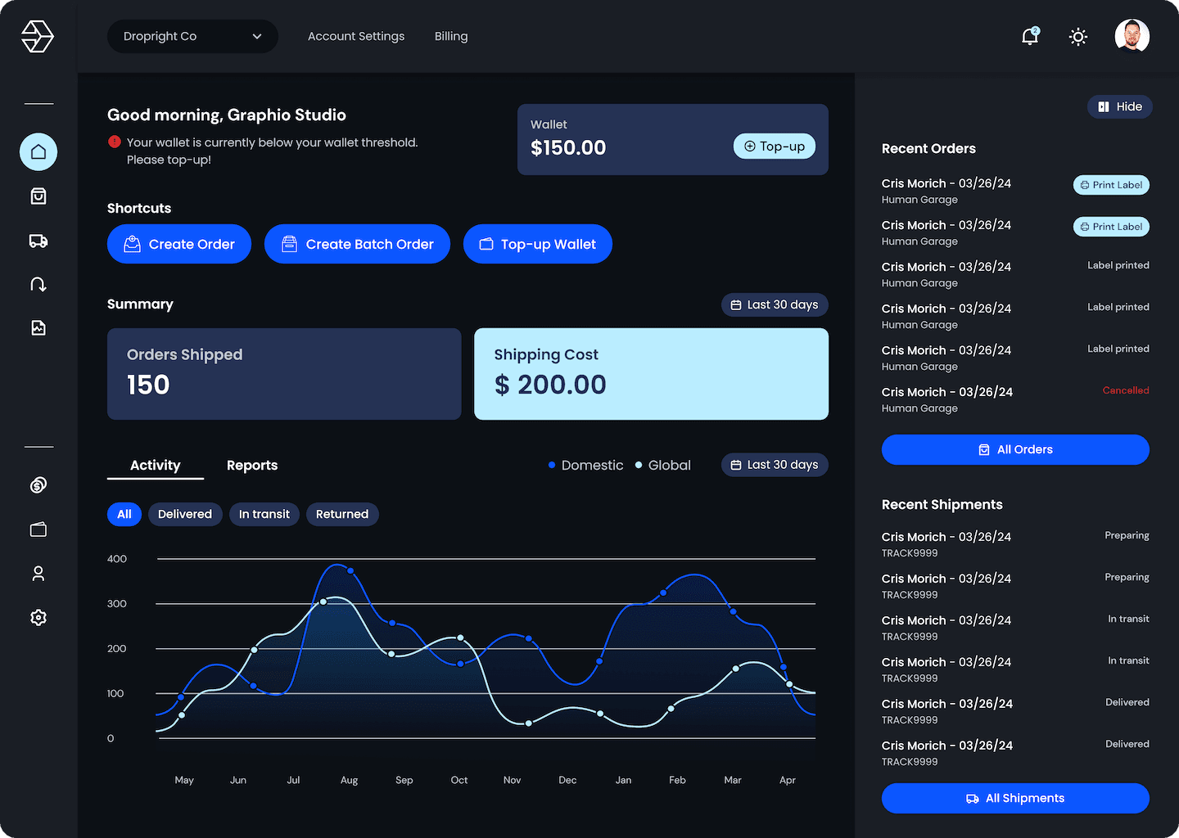Open Account Settings in top navigation
Viewport: 1179px width, 838px height.
[x=356, y=37]
